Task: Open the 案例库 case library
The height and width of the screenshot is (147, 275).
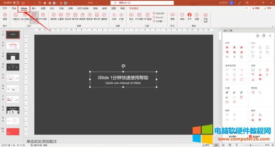Action: 53,17
